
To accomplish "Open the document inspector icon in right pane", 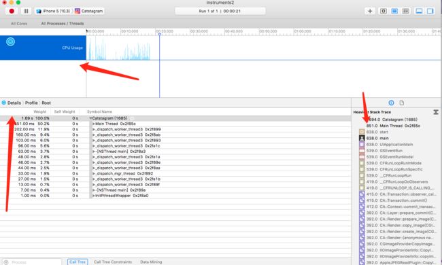I will tap(402, 103).
